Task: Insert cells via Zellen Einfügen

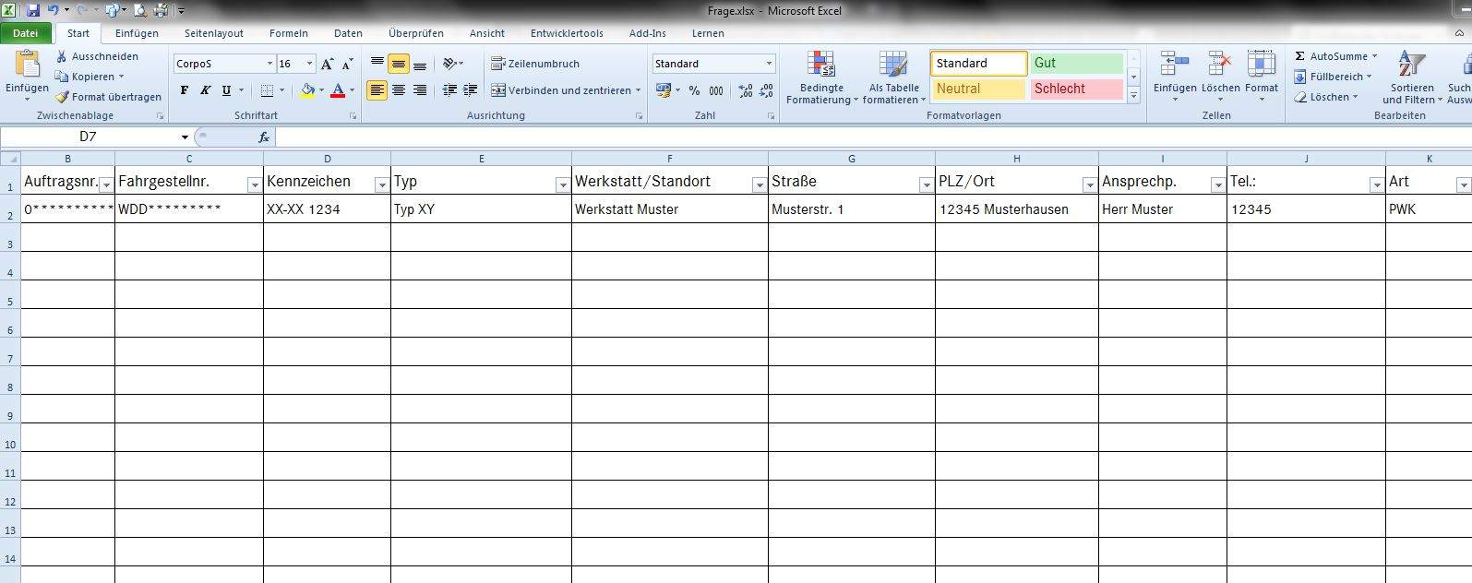Action: pyautogui.click(x=1175, y=77)
